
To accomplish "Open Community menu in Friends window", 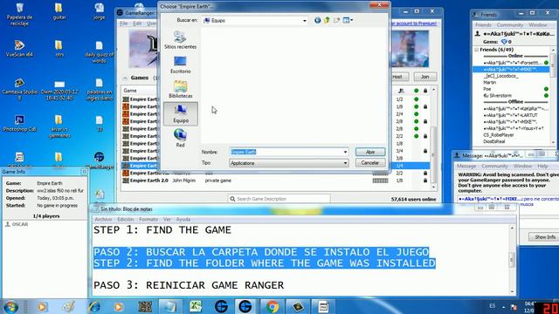I will point(510,25).
